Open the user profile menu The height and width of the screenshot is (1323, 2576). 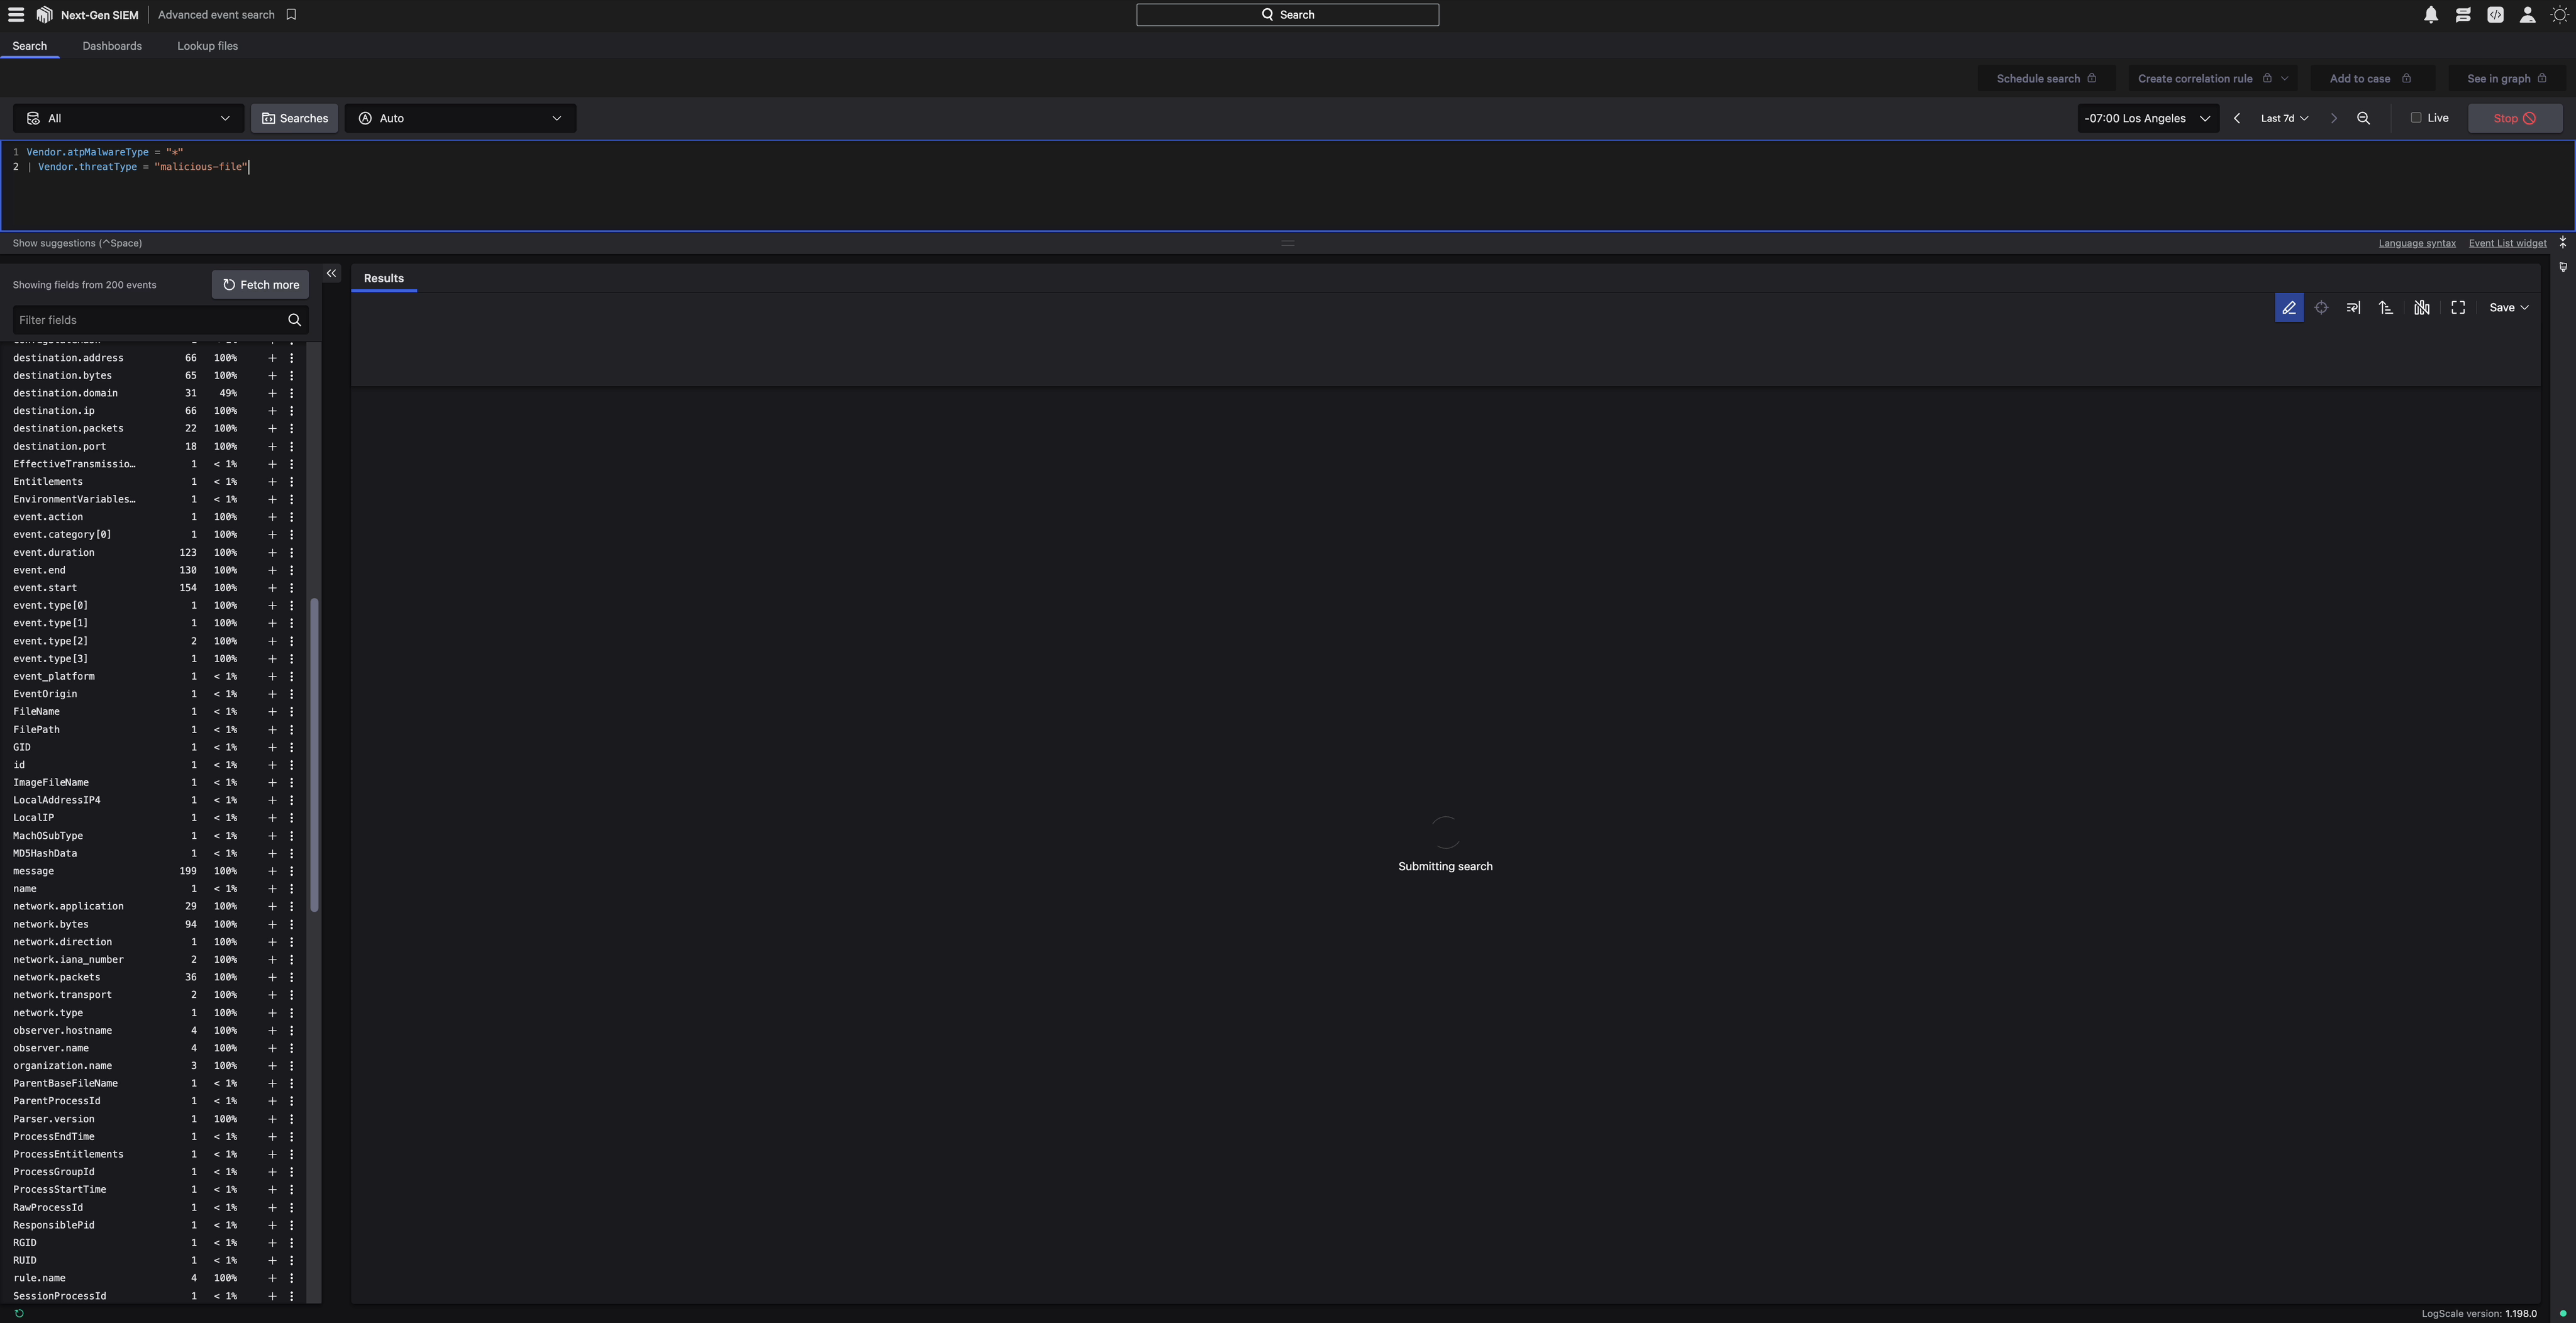click(2527, 15)
